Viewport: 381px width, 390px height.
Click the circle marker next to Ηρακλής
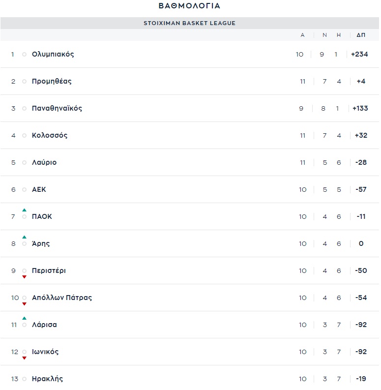coord(24,379)
